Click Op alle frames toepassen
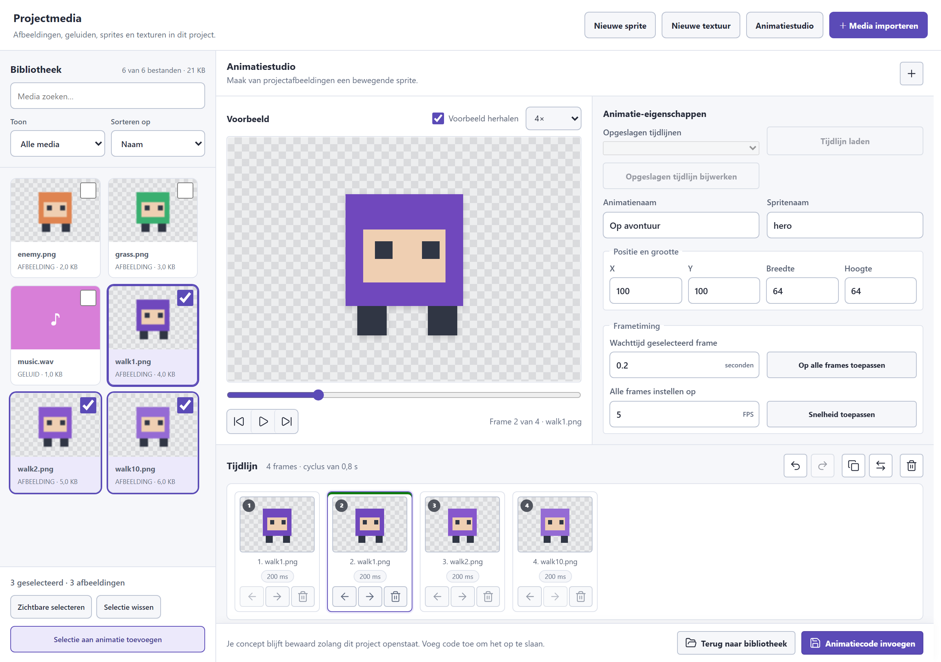Image resolution: width=941 pixels, height=662 pixels. 841,364
